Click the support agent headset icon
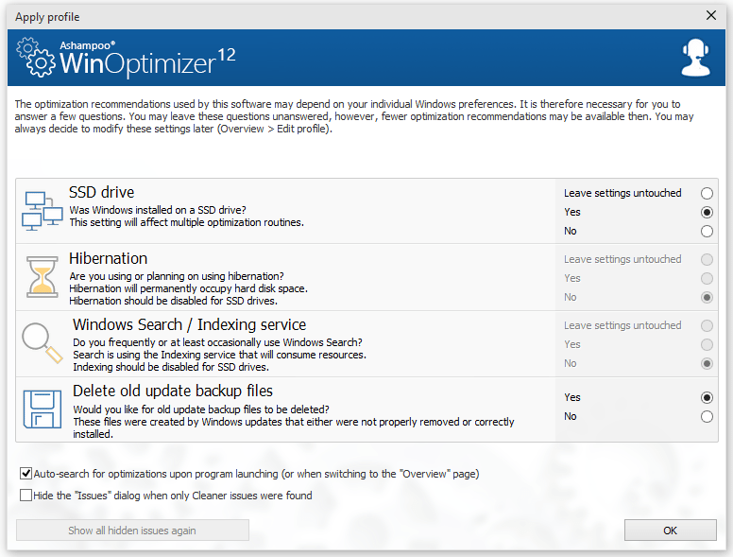Viewport: 733px width, 557px height. 695,58
